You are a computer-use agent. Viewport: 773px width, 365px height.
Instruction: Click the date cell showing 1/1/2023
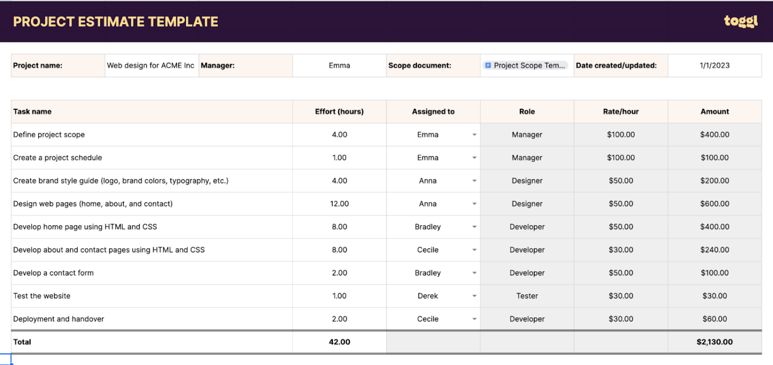[x=714, y=65]
